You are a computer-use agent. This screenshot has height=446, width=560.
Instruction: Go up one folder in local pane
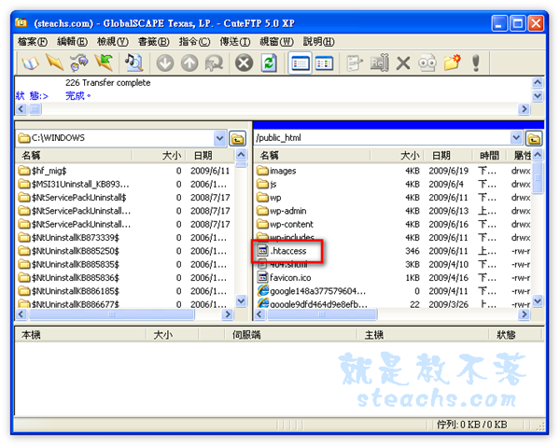[x=237, y=138]
